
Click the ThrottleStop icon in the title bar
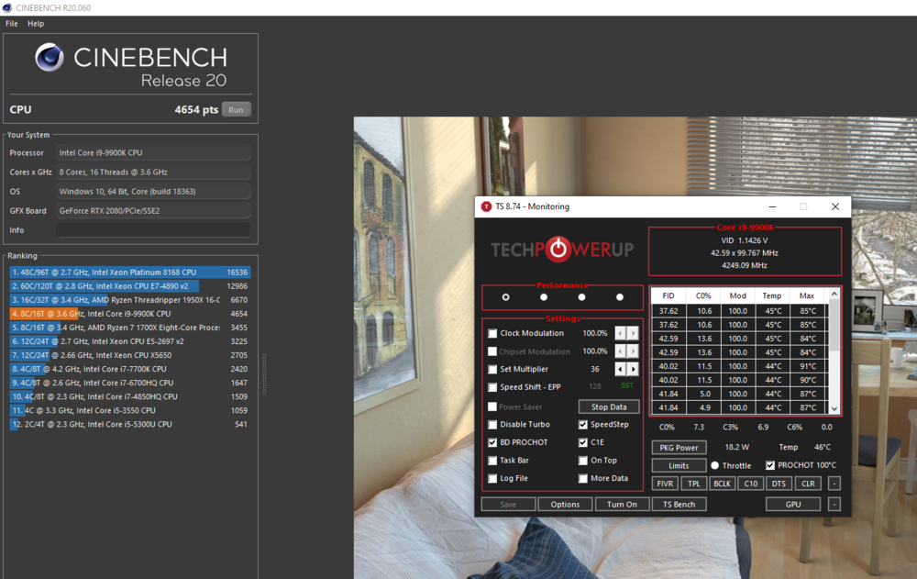[485, 206]
